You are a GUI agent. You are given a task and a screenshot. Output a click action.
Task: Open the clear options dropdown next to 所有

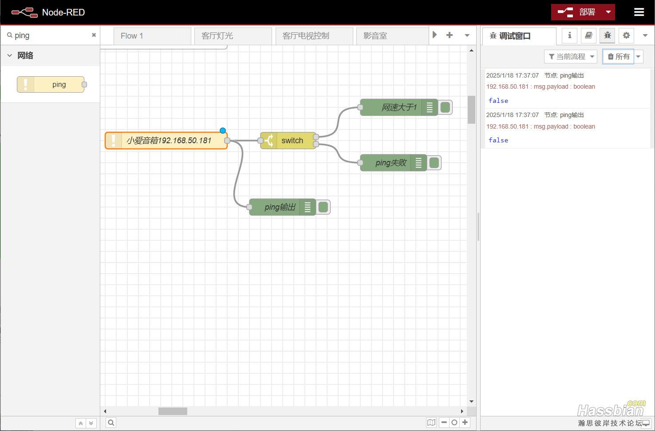coord(639,56)
